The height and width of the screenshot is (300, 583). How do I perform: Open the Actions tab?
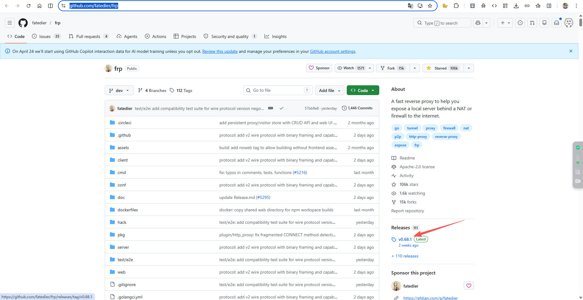click(155, 36)
